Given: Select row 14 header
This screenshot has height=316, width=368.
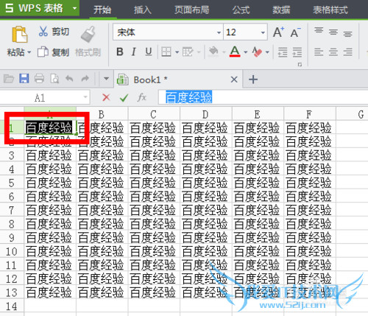Looking at the screenshot, I should (x=12, y=306).
